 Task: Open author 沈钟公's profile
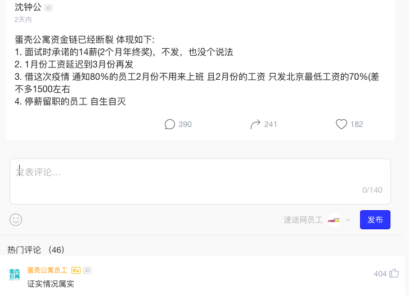coord(28,7)
